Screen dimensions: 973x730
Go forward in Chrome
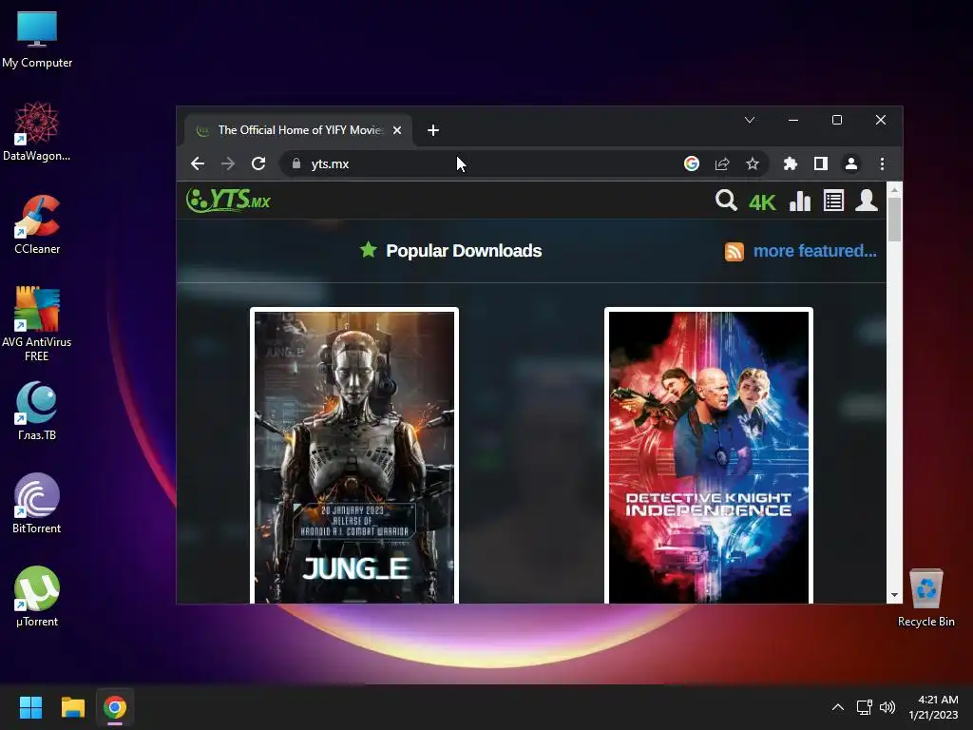point(228,163)
